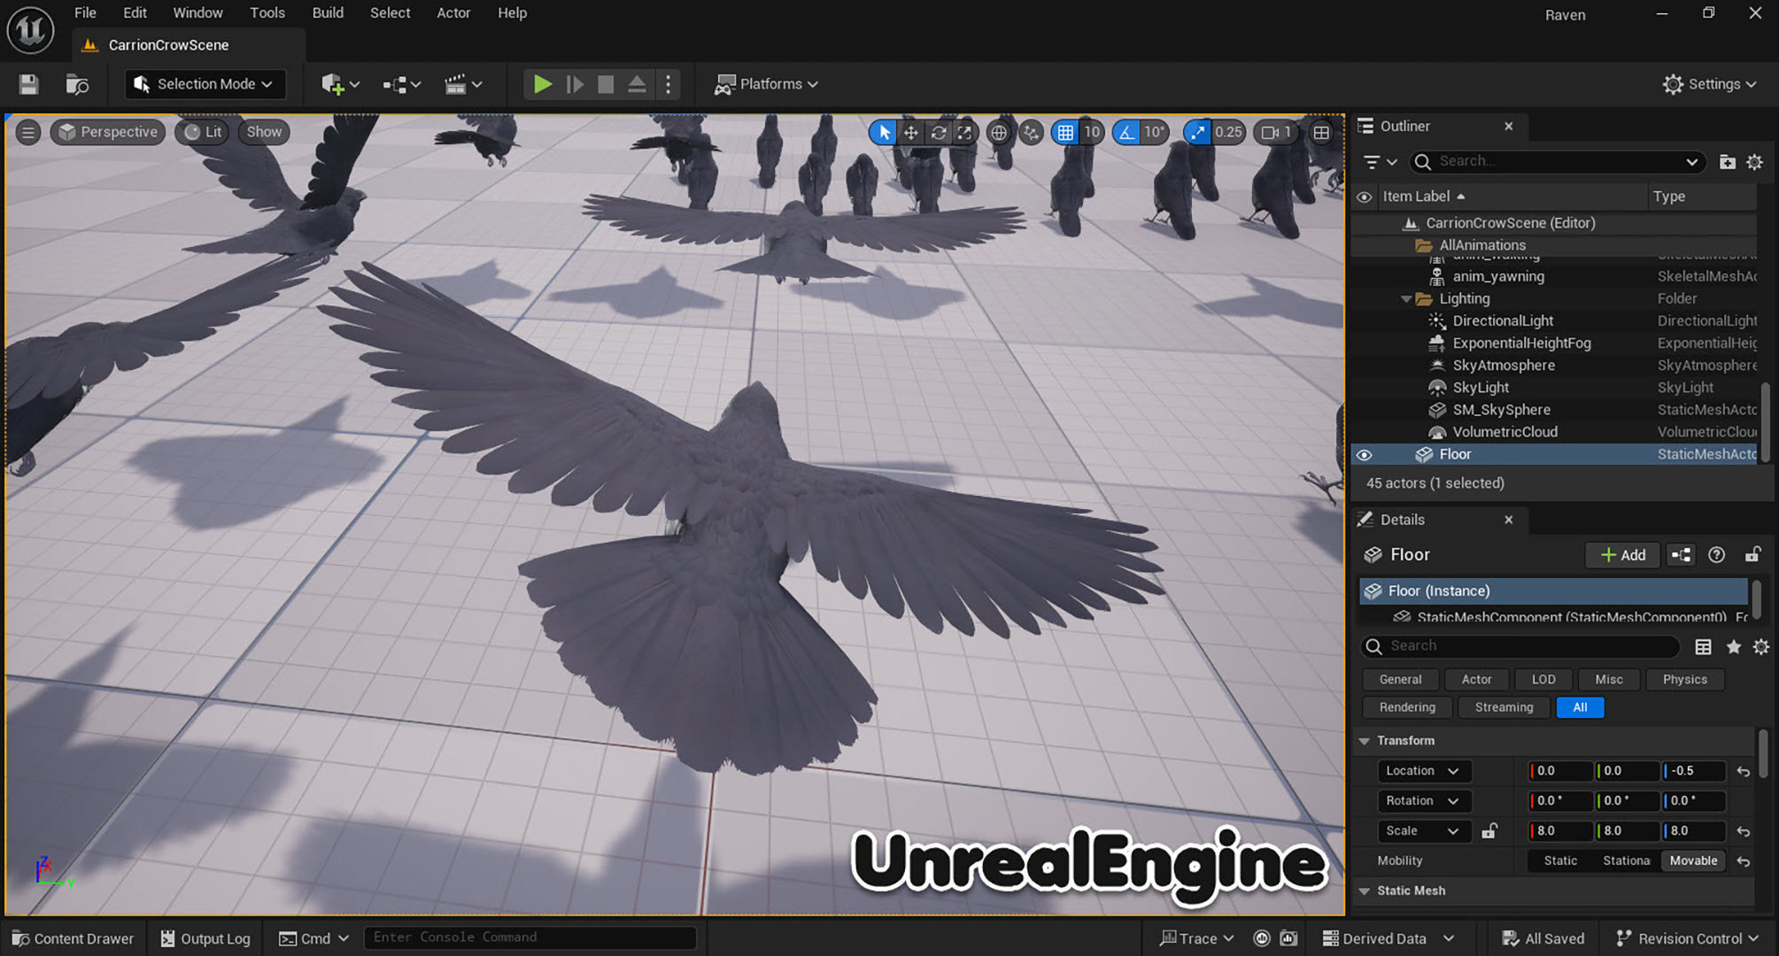
Task: Open the Browse content icon beside Save
Action: (77, 84)
